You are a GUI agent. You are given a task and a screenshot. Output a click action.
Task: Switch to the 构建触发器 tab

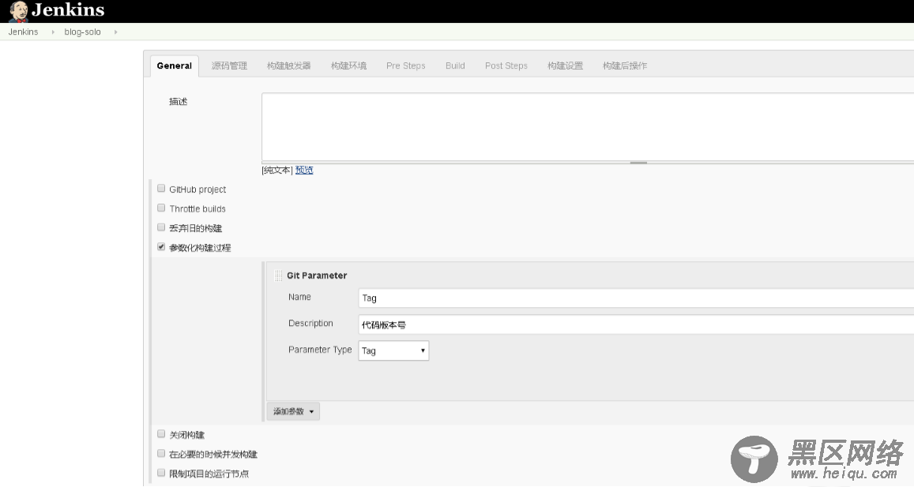pyautogui.click(x=288, y=66)
